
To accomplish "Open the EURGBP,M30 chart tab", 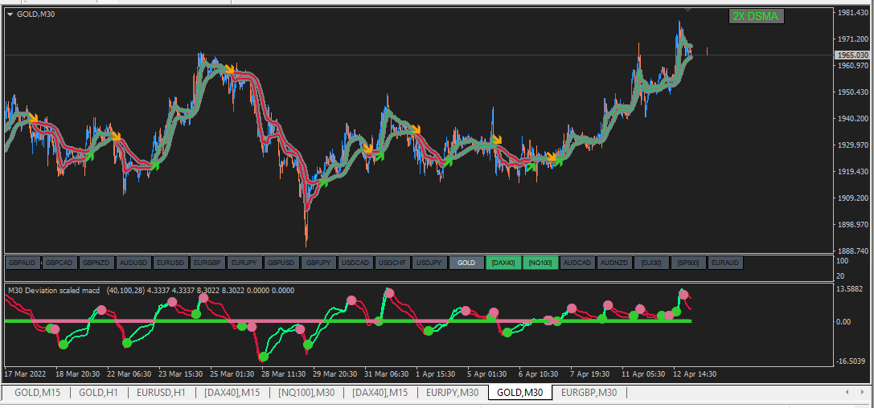I will click(589, 393).
